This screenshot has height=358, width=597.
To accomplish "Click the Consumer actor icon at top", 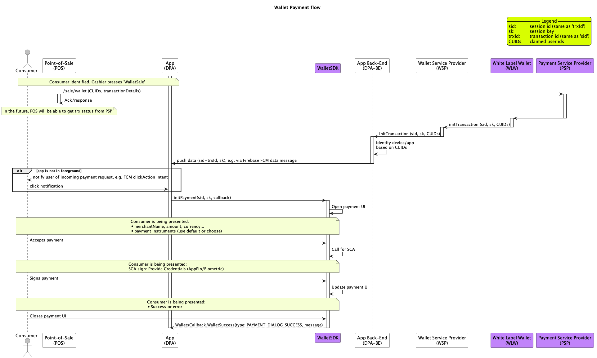I will tap(27, 58).
